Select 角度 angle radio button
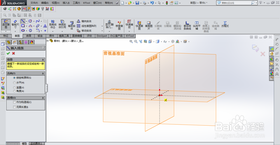 point(15,91)
